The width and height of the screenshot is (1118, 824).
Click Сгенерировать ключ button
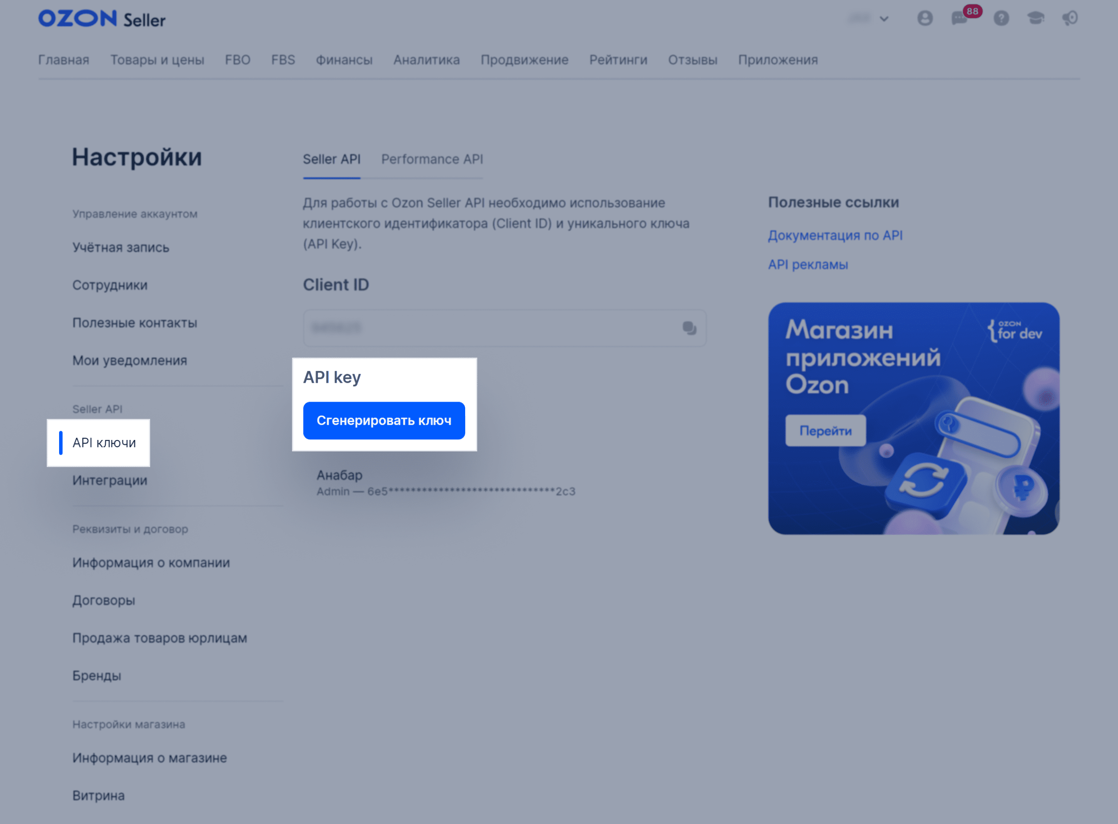[x=384, y=420]
